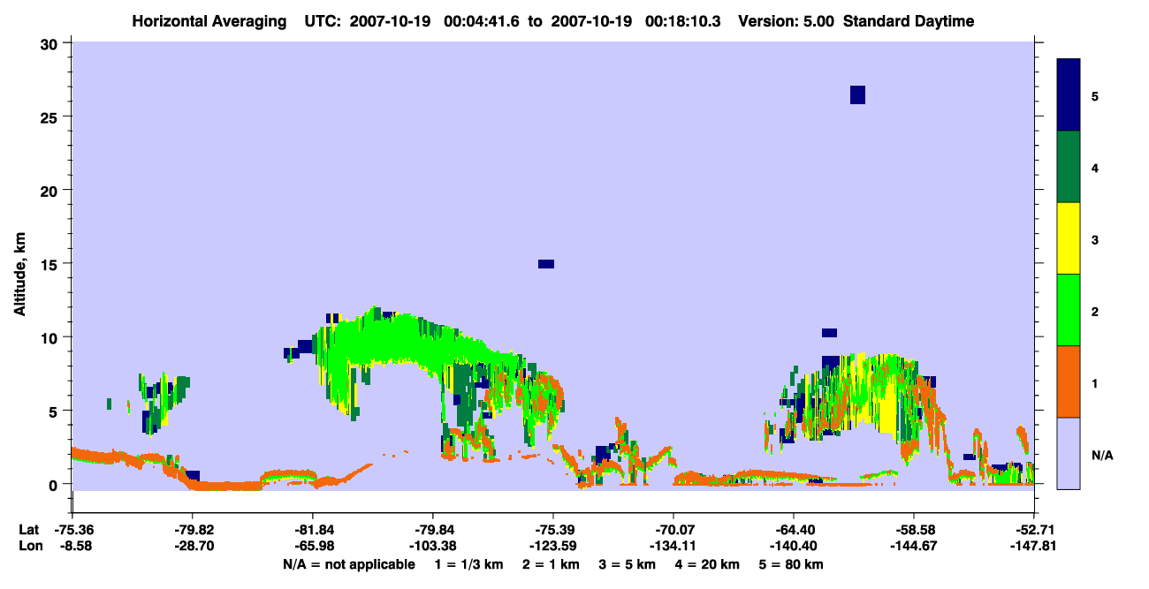Click the lavender N/A color bar segment
This screenshot has width=1149, height=589.
click(1069, 453)
